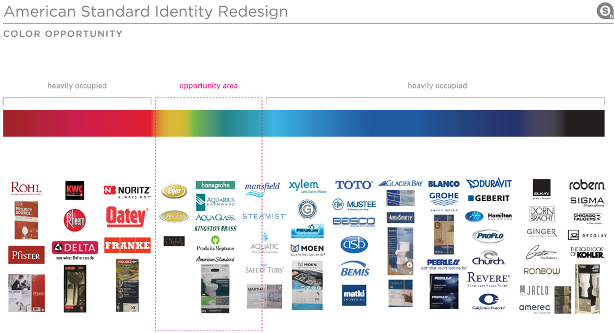This screenshot has width=615, height=333.
Task: Click the Rheem red circle logo
Action: pos(74,220)
